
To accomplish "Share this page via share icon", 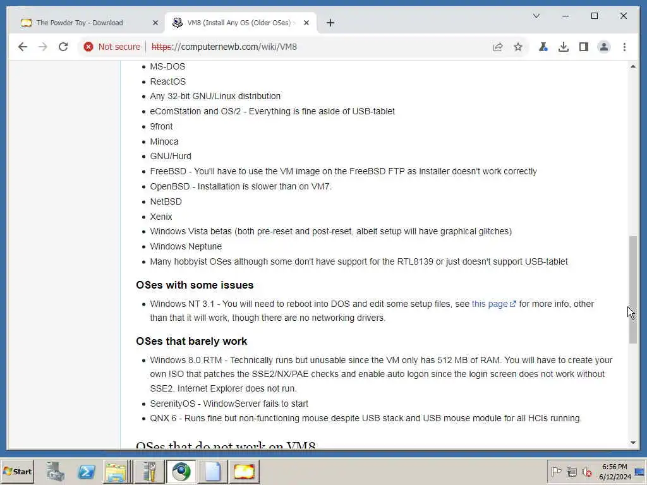I will [x=498, y=47].
